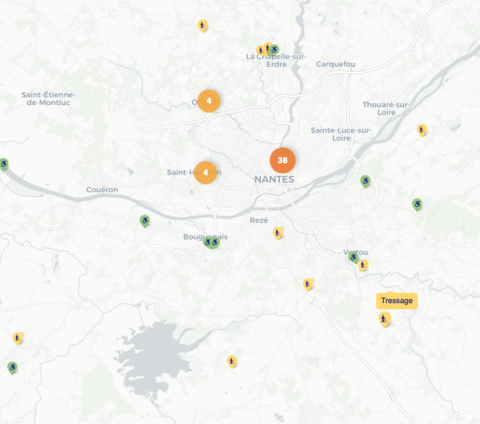Expand the 4-marker cluster at Saint-Herblain
480x424 pixels.
pos(205,173)
